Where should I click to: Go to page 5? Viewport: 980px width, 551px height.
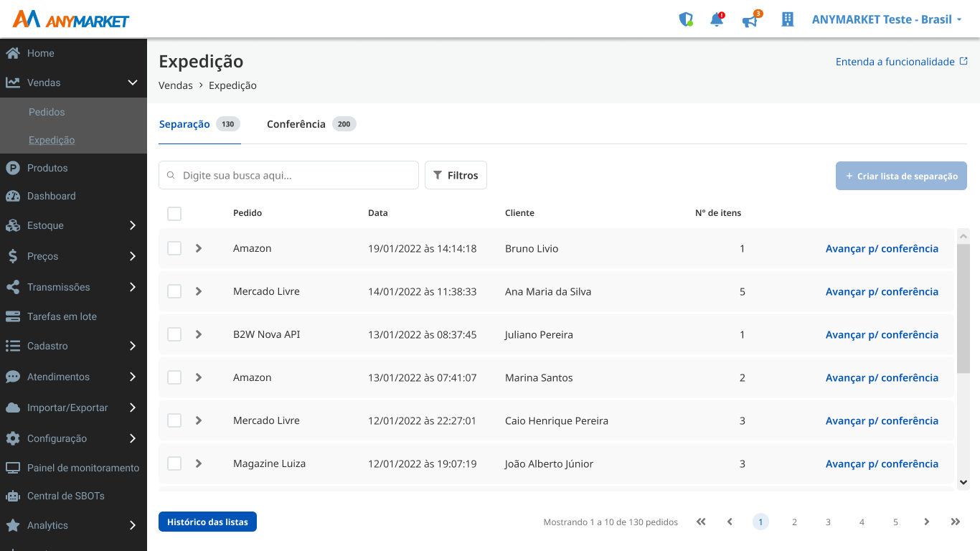click(895, 522)
